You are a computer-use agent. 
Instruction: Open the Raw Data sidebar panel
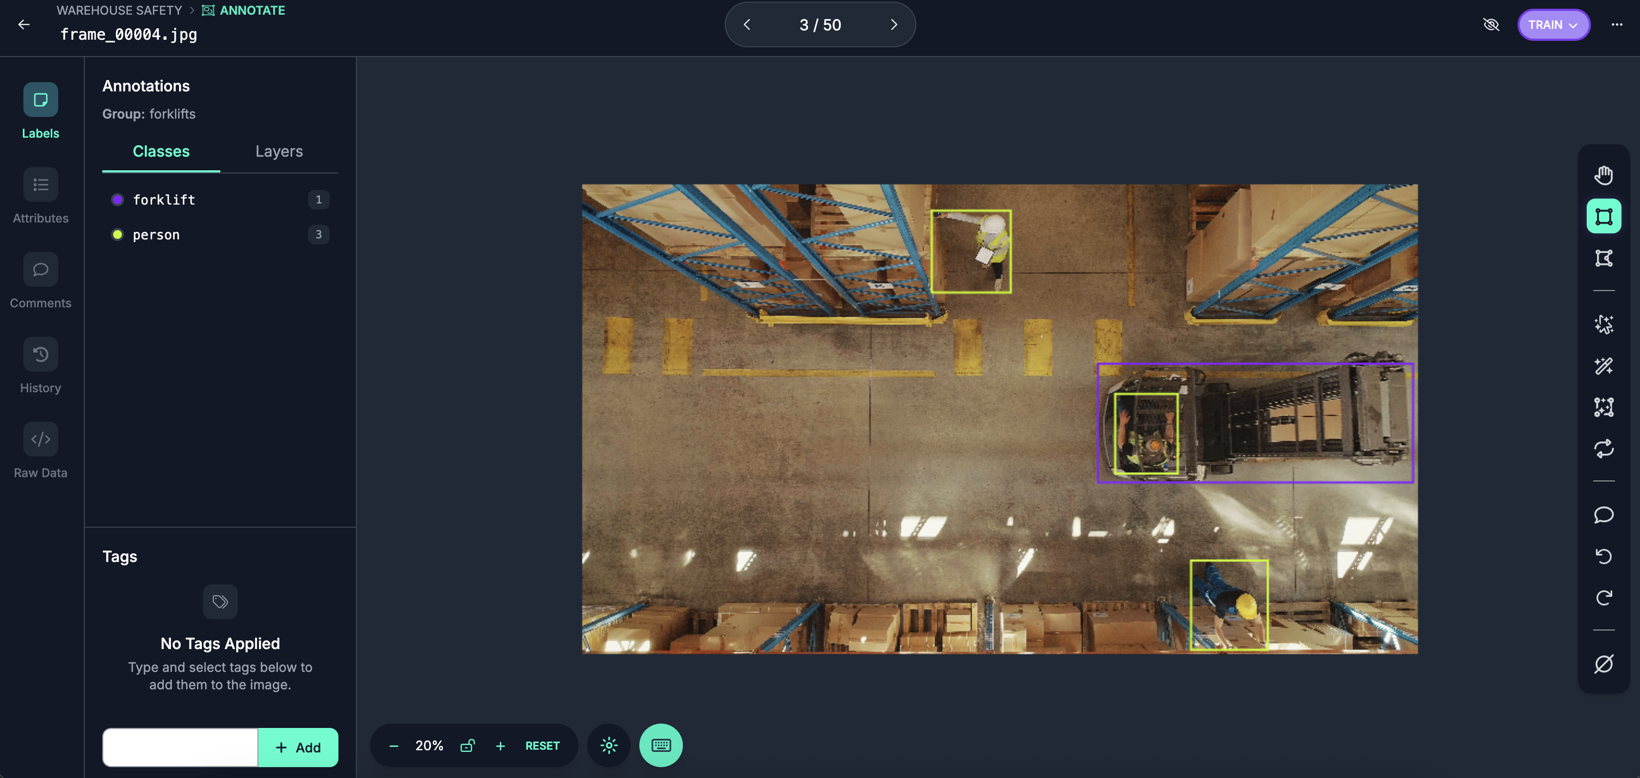point(40,439)
